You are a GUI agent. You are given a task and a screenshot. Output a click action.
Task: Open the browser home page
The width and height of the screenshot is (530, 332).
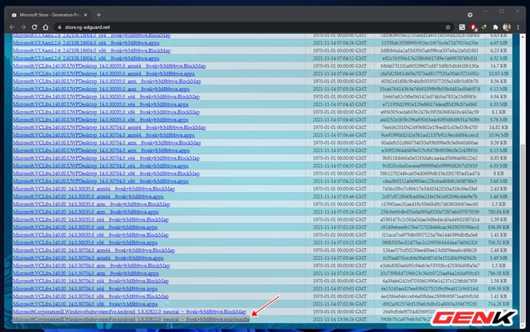pos(46,27)
